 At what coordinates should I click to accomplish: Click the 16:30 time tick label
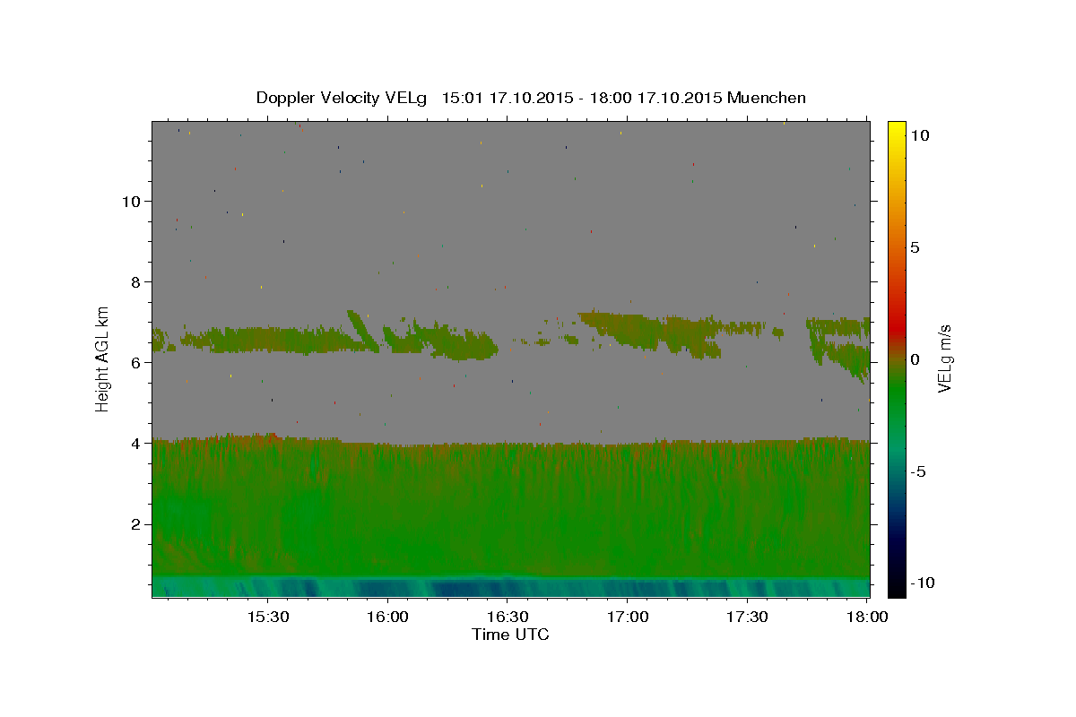(x=508, y=617)
